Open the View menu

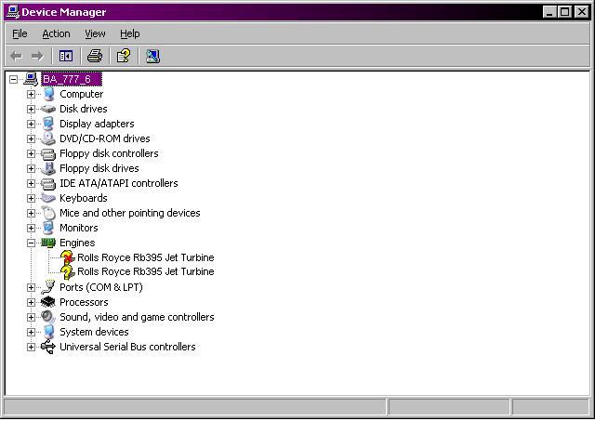[x=95, y=33]
